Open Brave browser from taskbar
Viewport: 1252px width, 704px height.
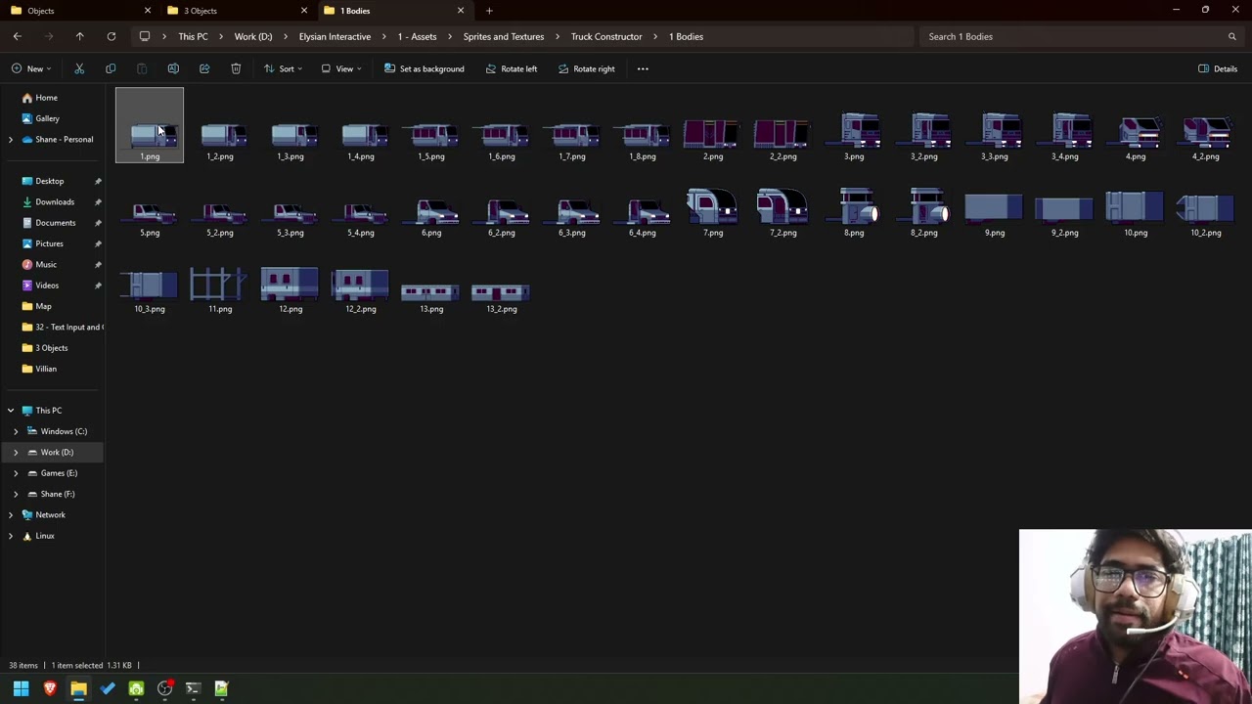coord(50,688)
